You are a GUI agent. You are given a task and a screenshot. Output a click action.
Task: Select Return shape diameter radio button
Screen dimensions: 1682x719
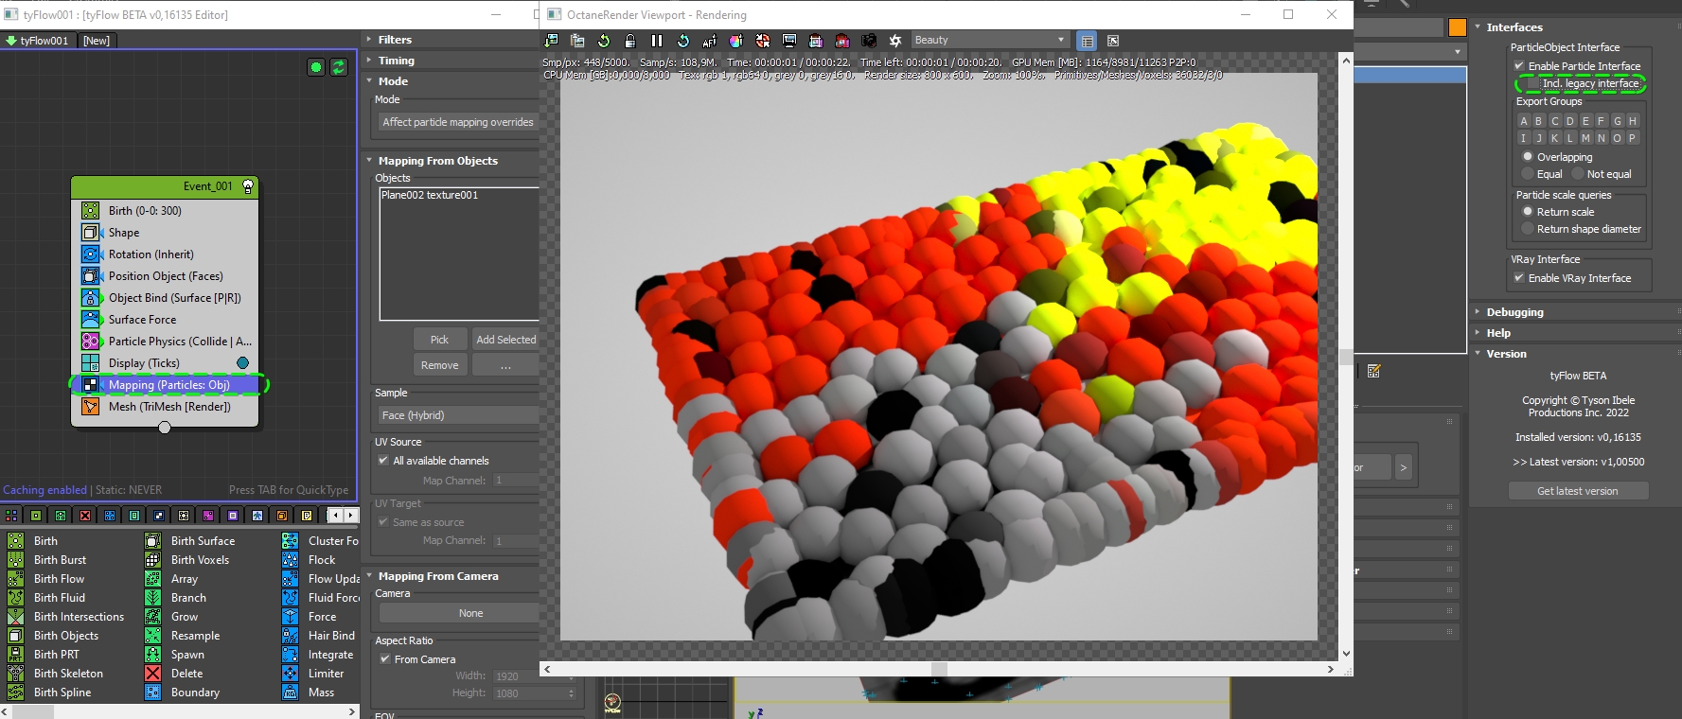tap(1527, 229)
